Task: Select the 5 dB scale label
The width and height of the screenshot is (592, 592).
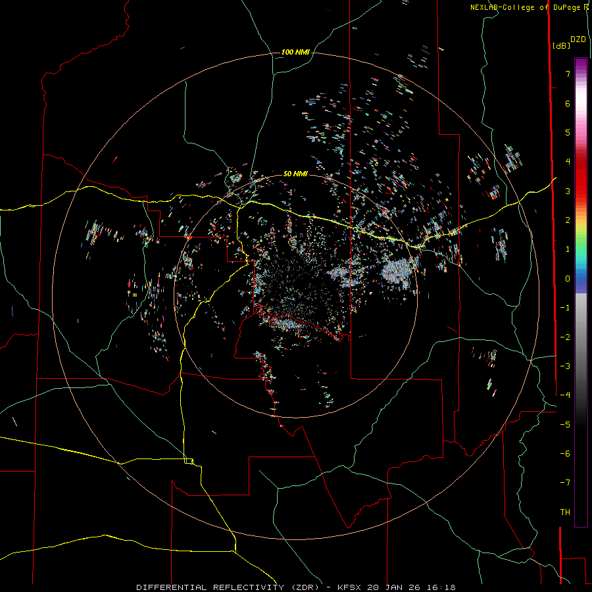Action: (568, 132)
